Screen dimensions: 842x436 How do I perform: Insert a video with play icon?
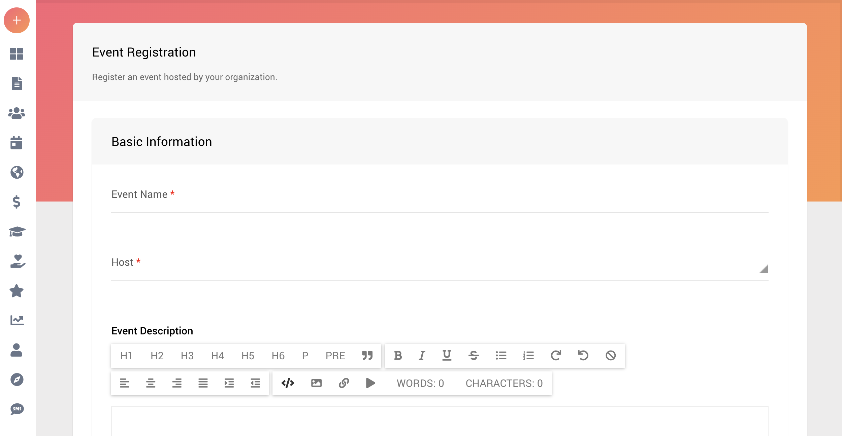[370, 383]
